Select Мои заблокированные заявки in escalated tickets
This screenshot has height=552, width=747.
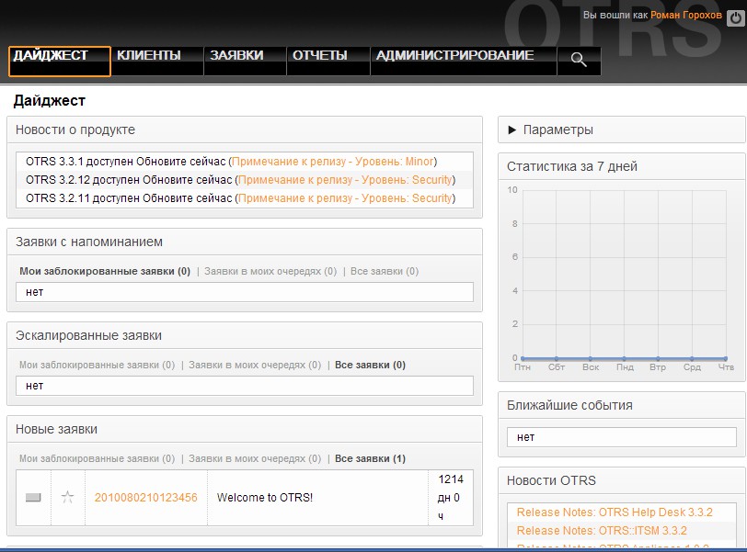point(98,365)
